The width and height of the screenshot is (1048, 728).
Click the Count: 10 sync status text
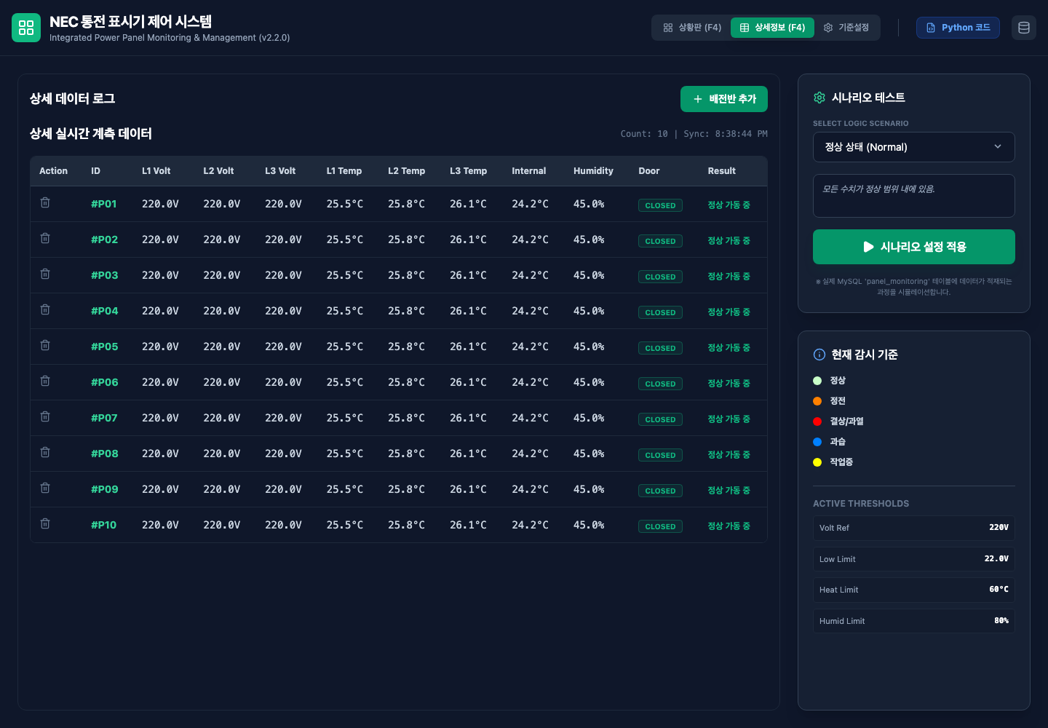(694, 134)
